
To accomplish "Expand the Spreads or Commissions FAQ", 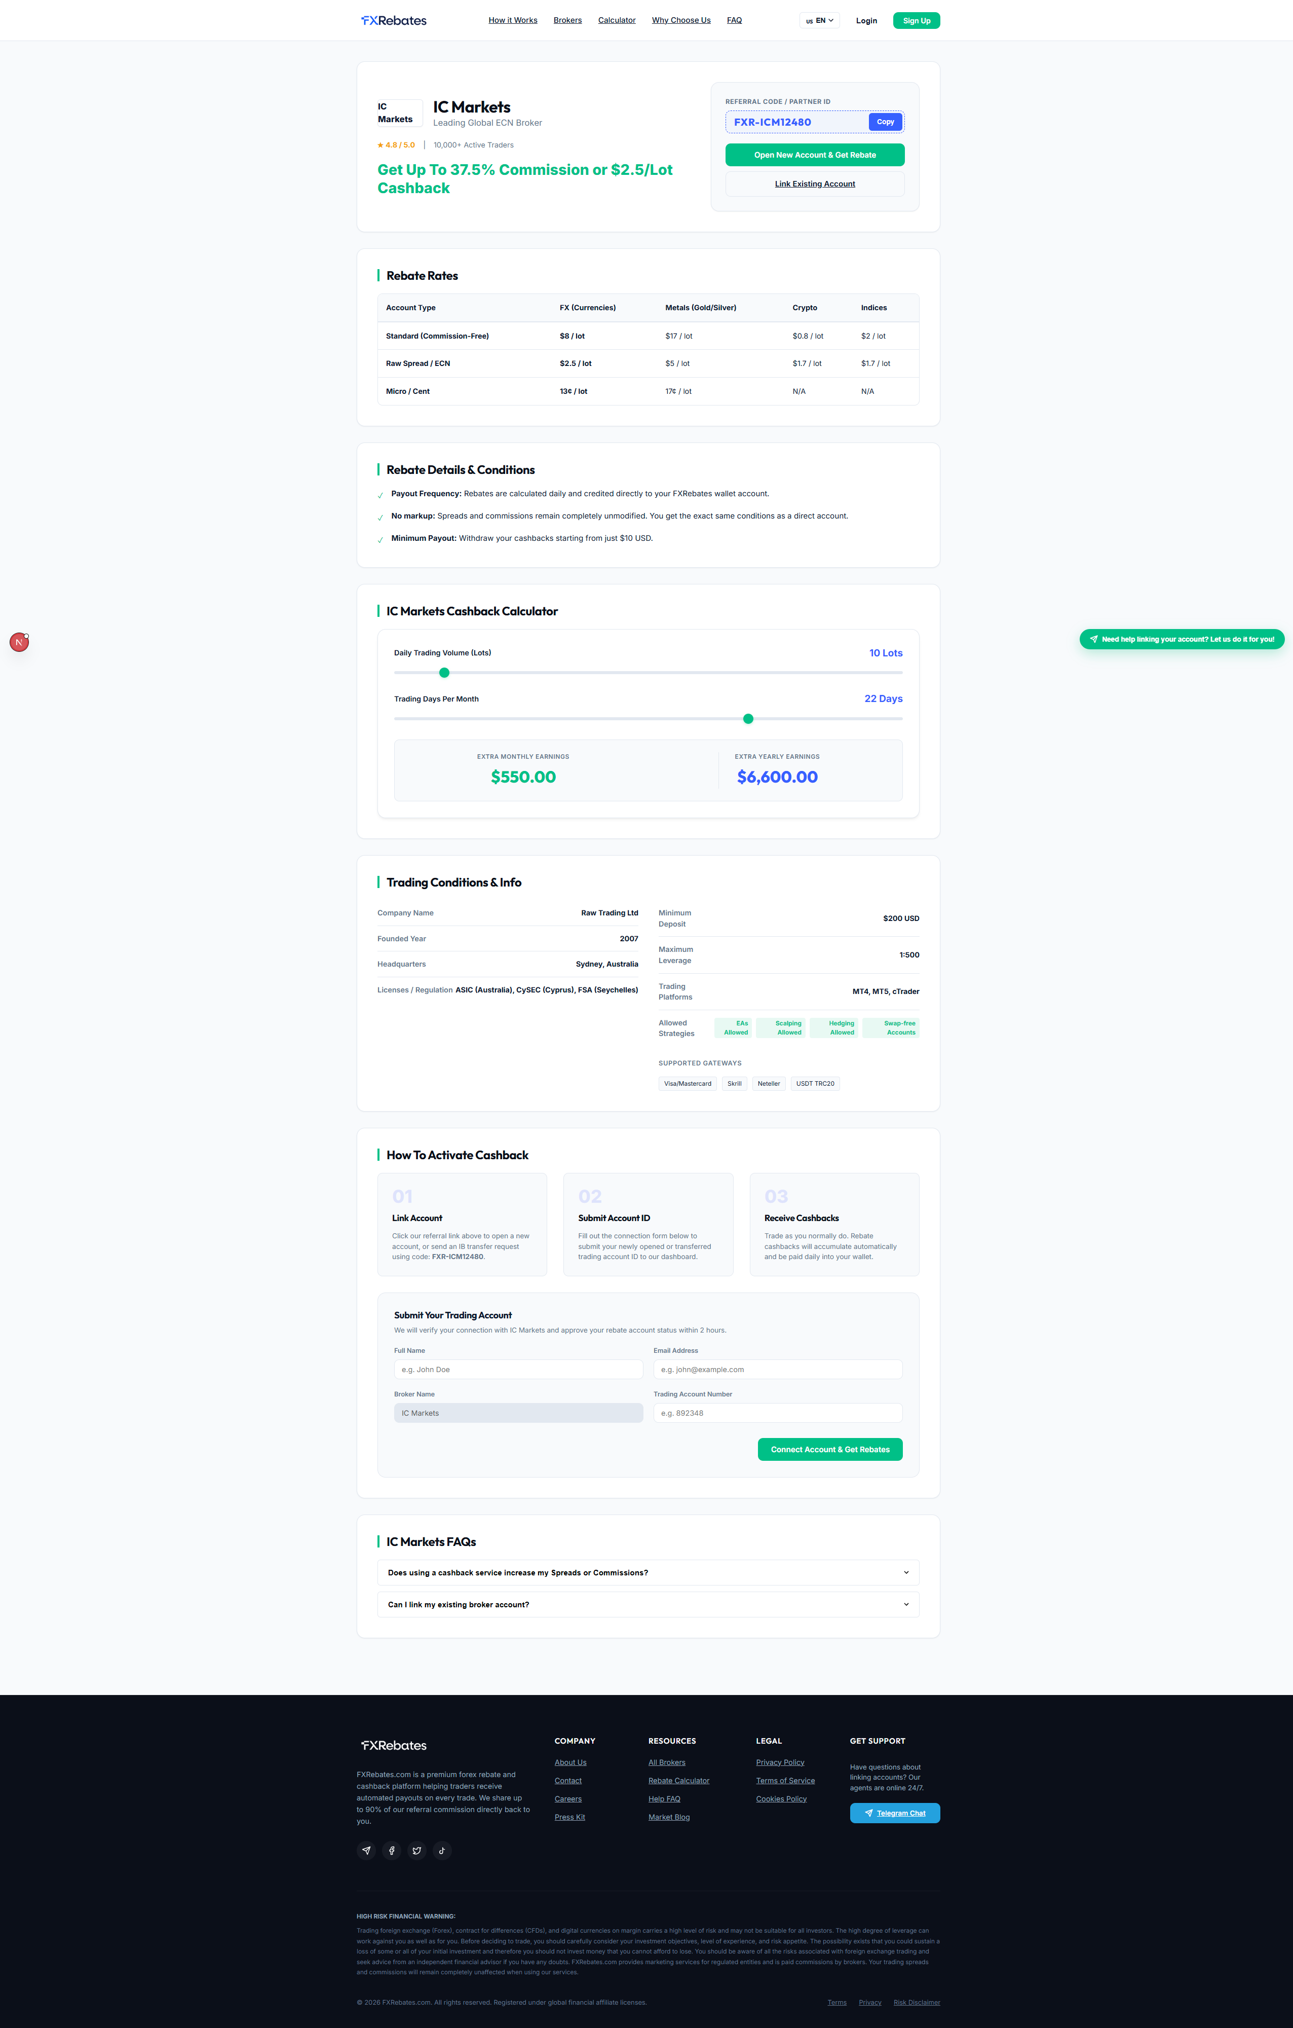I will point(648,1572).
